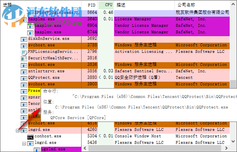The width and height of the screenshot is (237, 152).
Task: Click the ugslmd.exe process icon
Action: [x=37, y=150]
